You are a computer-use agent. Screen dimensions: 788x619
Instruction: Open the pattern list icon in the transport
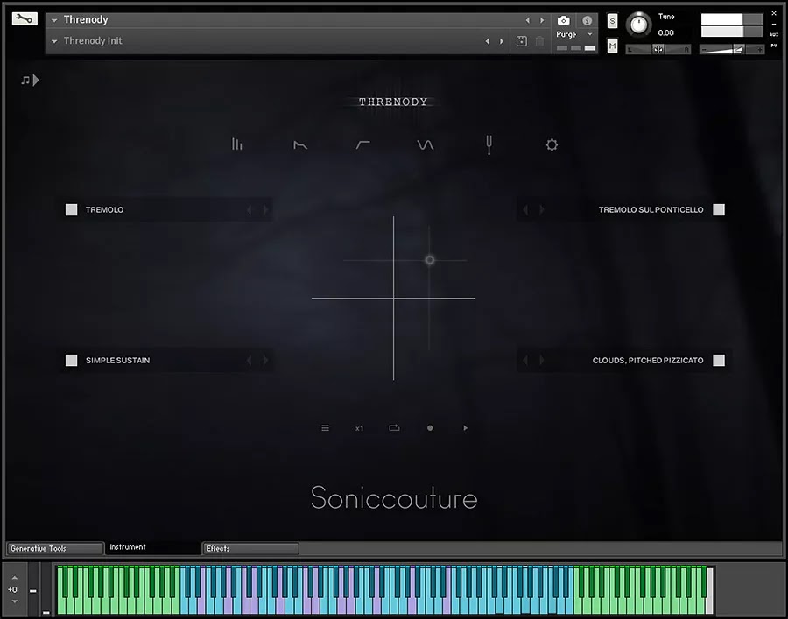pyautogui.click(x=326, y=427)
